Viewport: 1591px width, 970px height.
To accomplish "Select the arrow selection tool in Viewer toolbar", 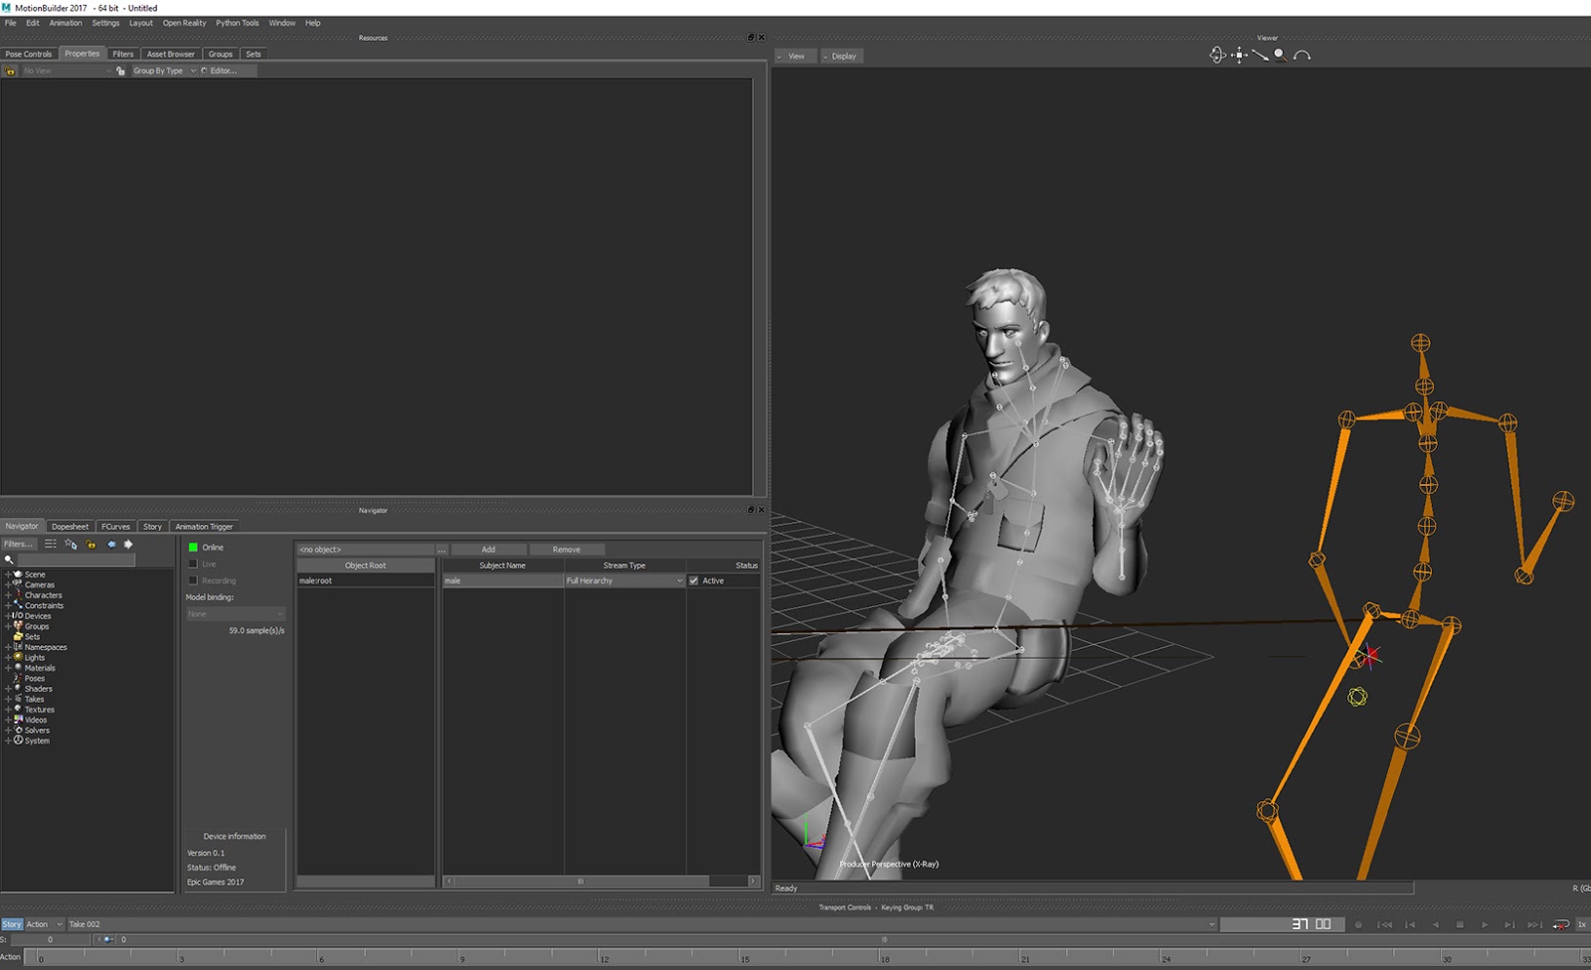I will tap(1260, 56).
